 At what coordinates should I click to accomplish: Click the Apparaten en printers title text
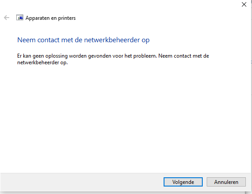coord(51,18)
